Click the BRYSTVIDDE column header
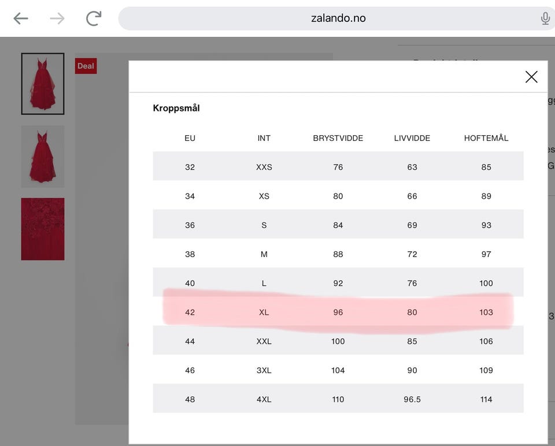This screenshot has width=555, height=446. [338, 138]
